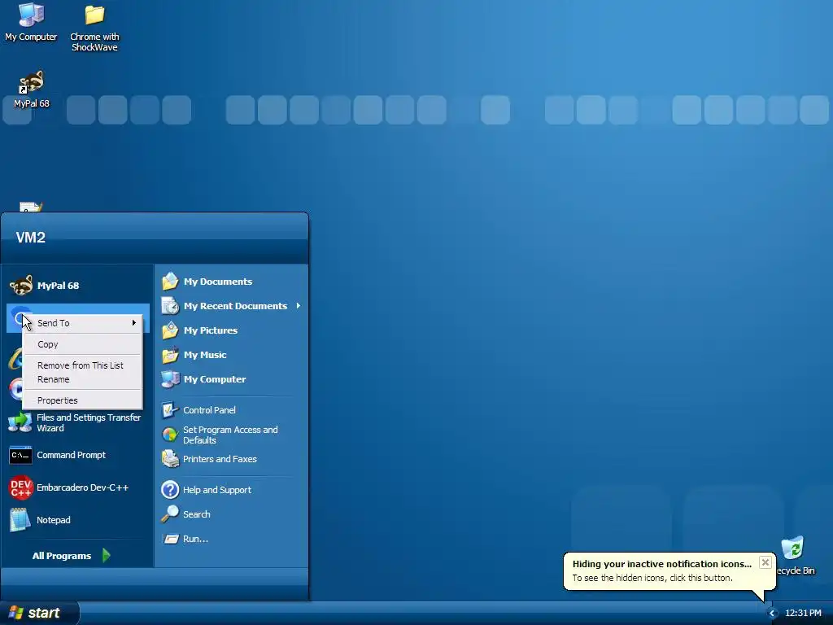Click the My Recent Documents icon
Screen dimensions: 833x625
pyautogui.click(x=170, y=306)
